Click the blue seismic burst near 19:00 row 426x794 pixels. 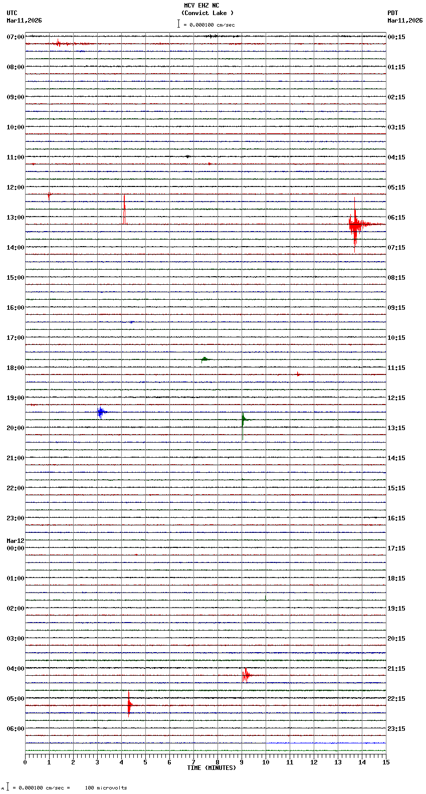coord(102,413)
